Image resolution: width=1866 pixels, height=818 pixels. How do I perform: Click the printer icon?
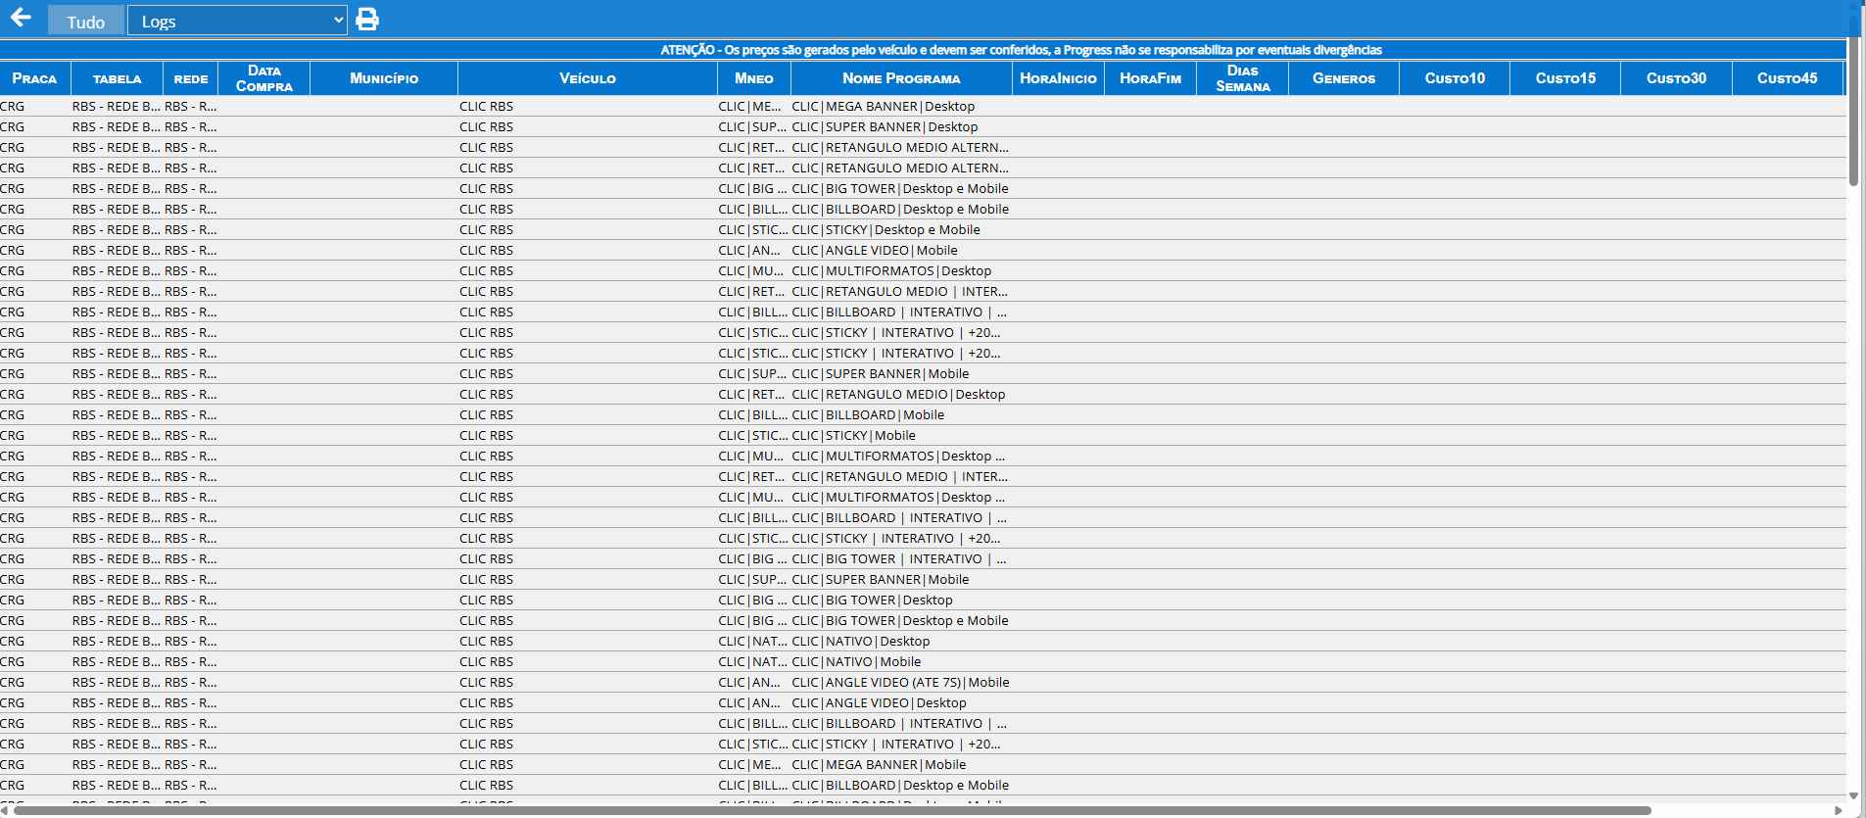pyautogui.click(x=367, y=20)
